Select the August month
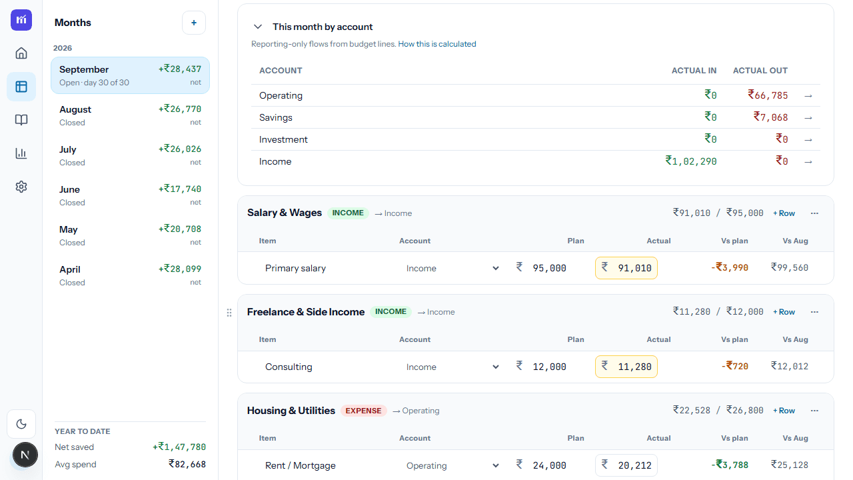 click(x=131, y=115)
